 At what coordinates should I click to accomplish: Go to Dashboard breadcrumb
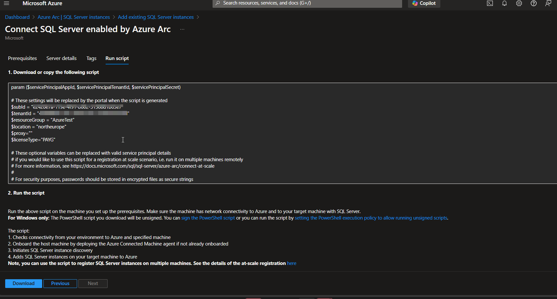(x=17, y=17)
